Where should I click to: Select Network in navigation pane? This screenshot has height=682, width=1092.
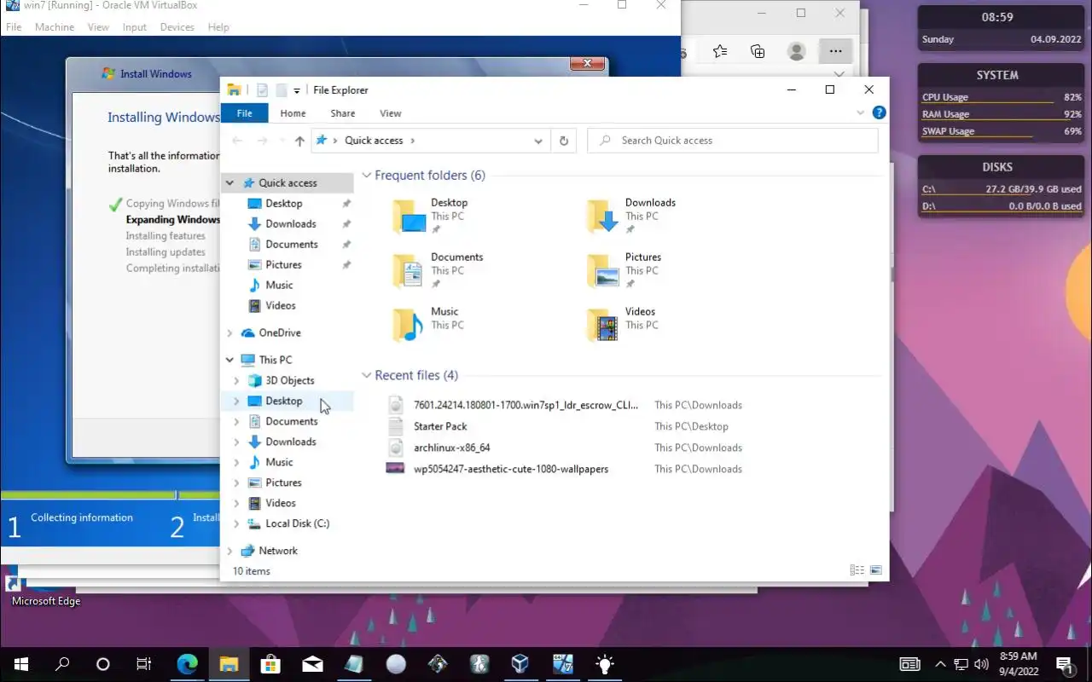(x=278, y=552)
